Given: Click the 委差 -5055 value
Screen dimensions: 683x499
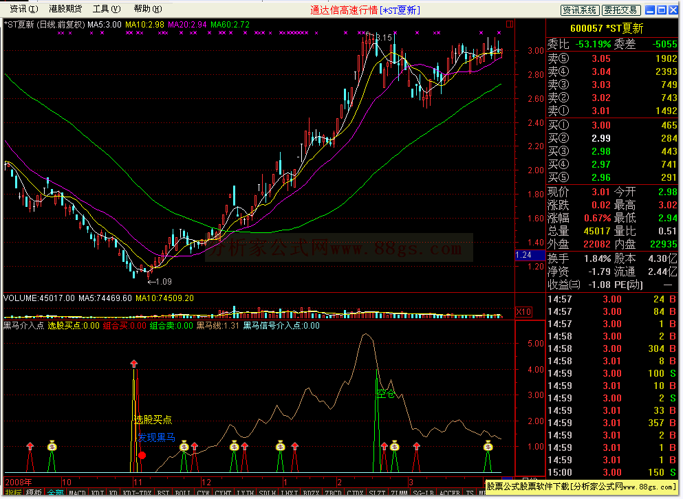Looking at the screenshot, I should (664, 44).
